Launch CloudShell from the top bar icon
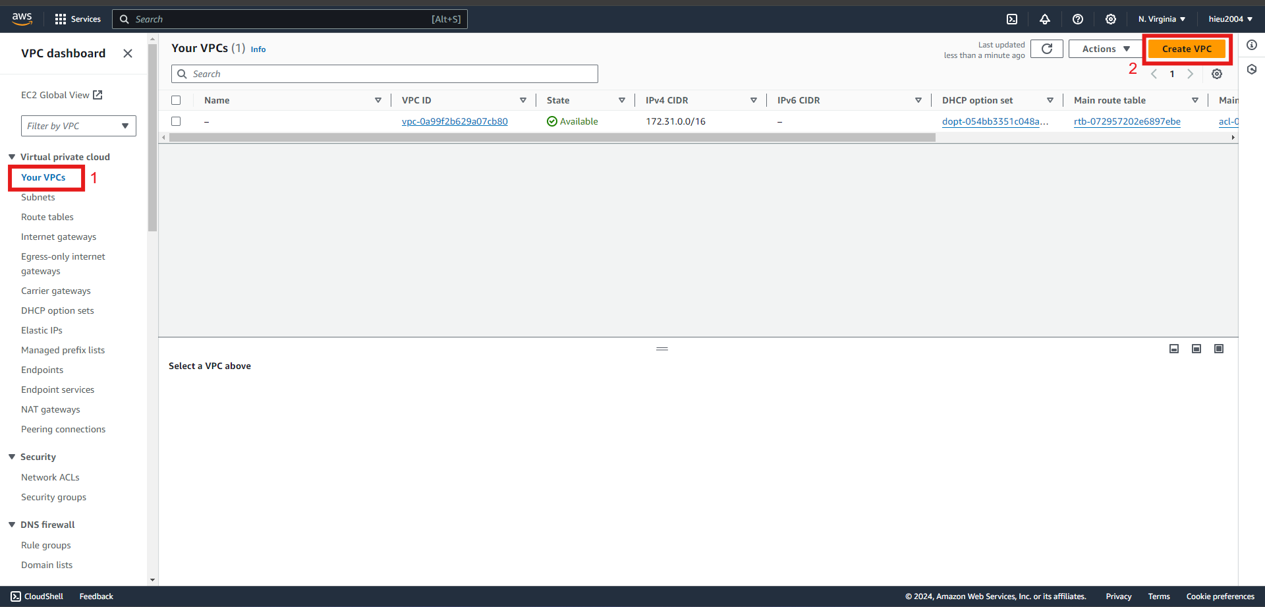 pos(1012,19)
